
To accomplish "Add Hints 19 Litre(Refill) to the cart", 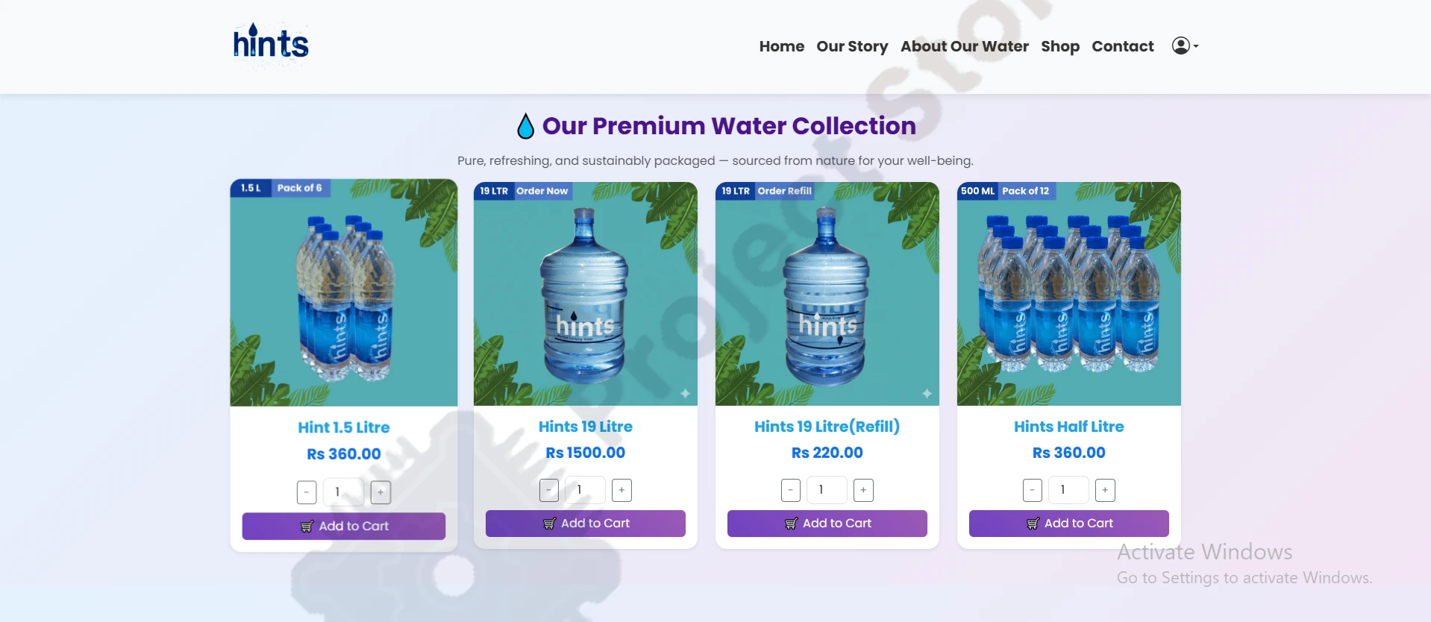I will pos(827,523).
